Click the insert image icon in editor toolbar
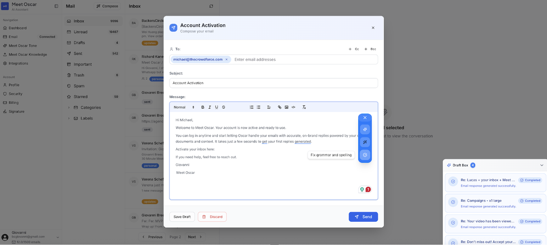Screen dimensions: 547x245 287,107
